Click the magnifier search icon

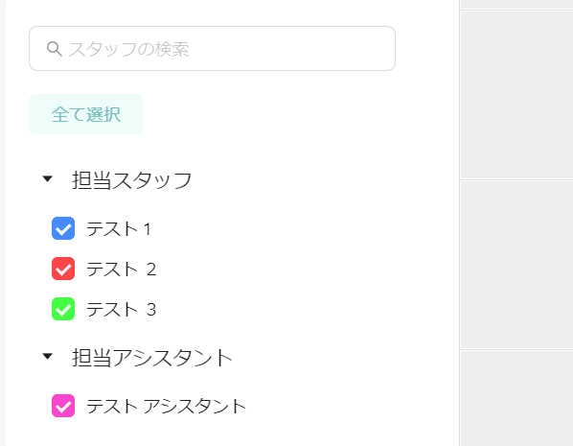coord(54,49)
